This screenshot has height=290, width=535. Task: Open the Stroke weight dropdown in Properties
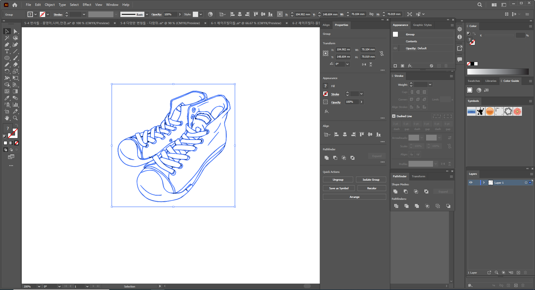coord(361,94)
